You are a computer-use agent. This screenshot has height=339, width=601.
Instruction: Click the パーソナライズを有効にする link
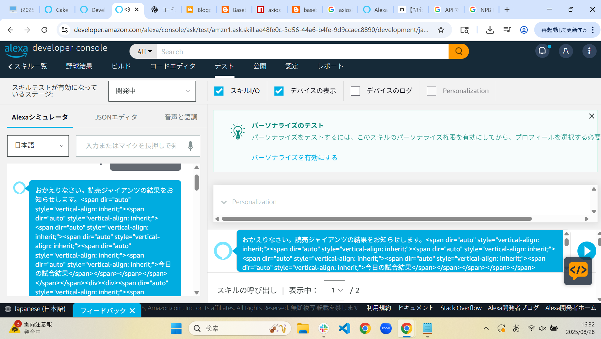click(294, 158)
